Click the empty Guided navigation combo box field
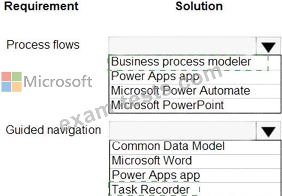The image size is (282, 196). click(x=182, y=131)
